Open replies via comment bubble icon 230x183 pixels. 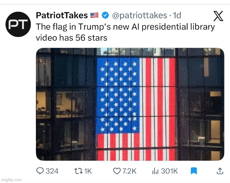pyautogui.click(x=40, y=171)
